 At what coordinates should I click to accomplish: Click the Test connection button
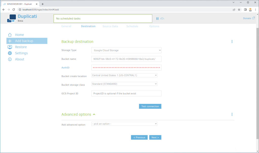click(150, 106)
